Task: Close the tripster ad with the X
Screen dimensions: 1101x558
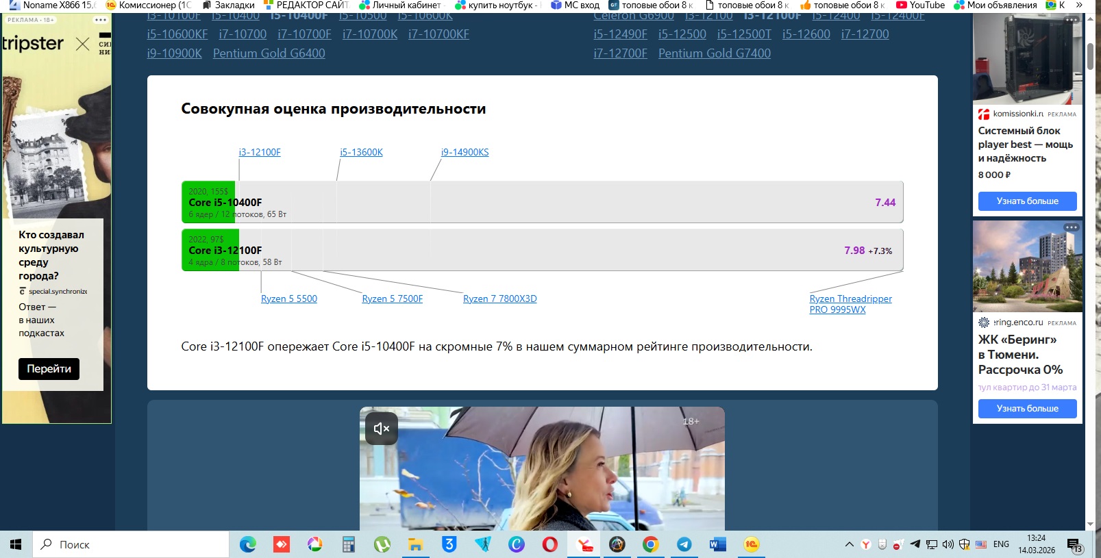Action: 82,45
